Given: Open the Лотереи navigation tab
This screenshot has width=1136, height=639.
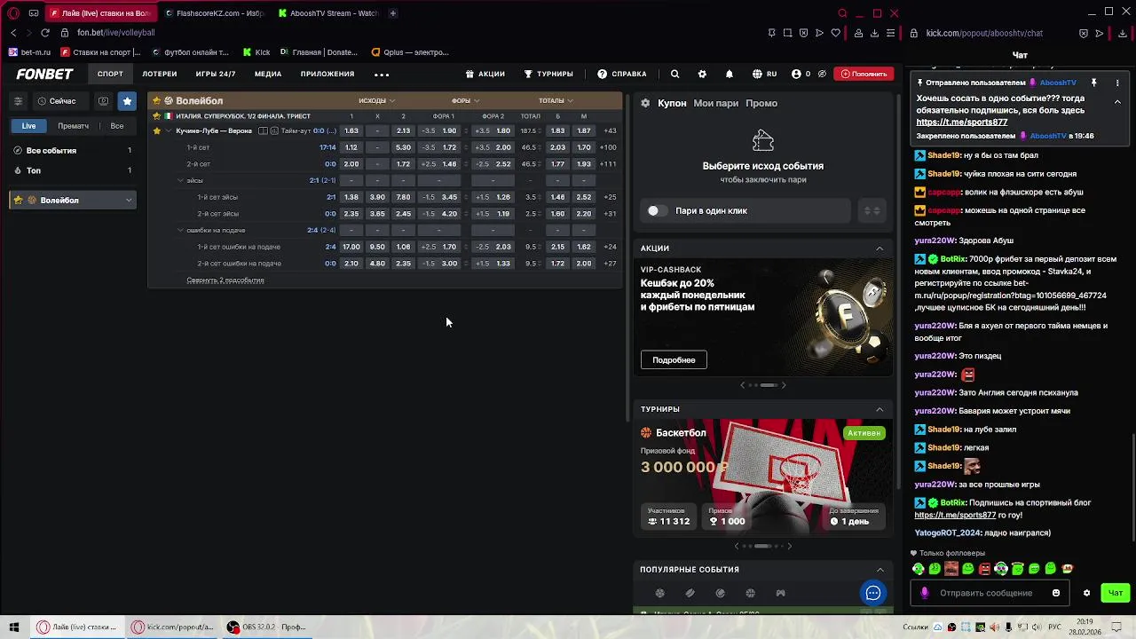Looking at the screenshot, I should 160,74.
